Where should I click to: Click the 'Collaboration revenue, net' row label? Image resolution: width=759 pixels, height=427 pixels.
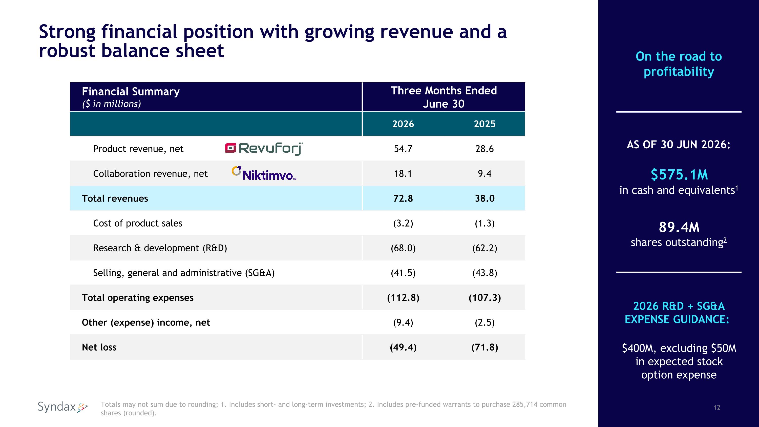(x=150, y=174)
